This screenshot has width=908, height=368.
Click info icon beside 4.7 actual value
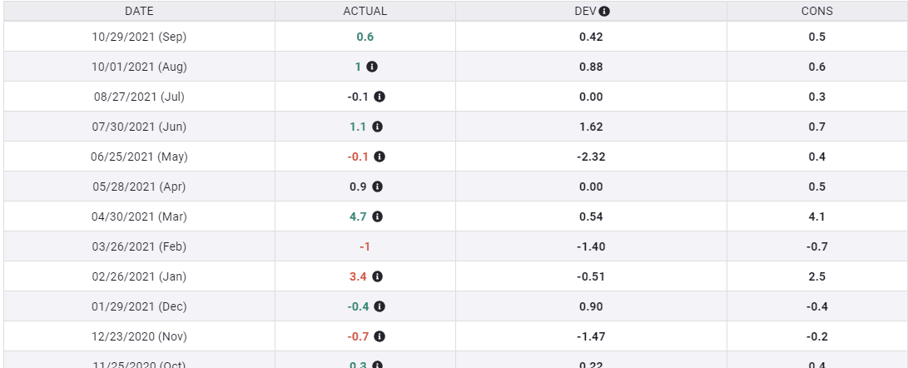377,216
